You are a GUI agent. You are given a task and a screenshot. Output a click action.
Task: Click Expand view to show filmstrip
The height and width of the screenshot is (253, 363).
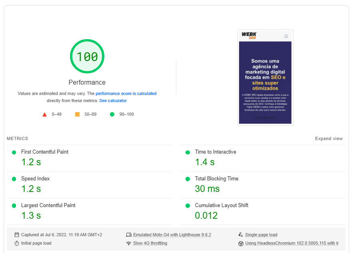(329, 138)
